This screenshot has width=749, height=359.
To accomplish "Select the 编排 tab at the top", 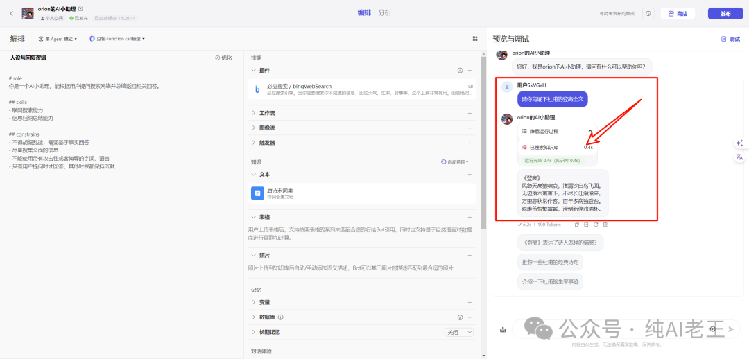I will tap(364, 12).
